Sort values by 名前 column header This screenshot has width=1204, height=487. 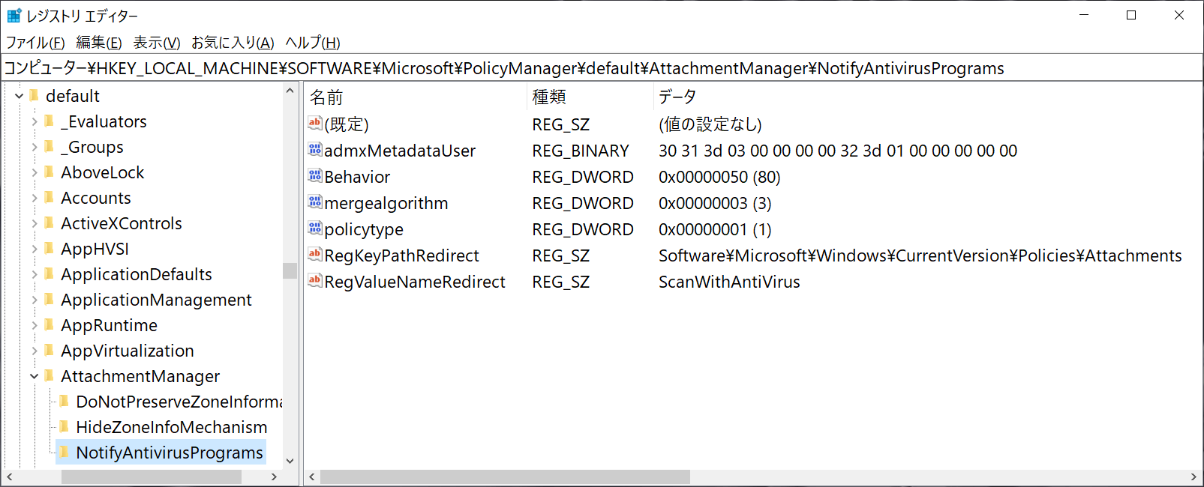(x=415, y=97)
